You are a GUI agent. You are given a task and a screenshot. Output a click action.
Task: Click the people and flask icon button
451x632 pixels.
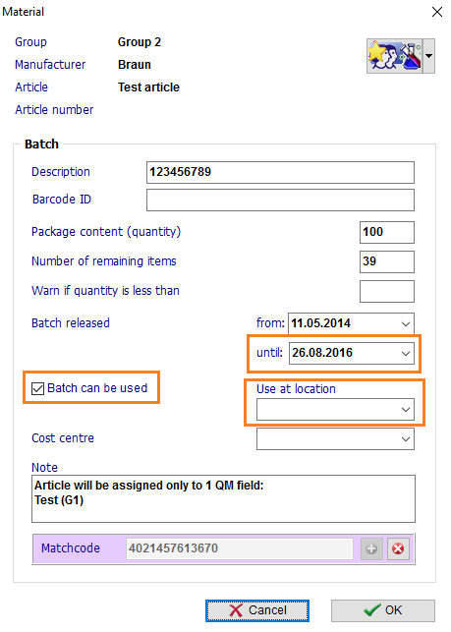click(x=395, y=56)
